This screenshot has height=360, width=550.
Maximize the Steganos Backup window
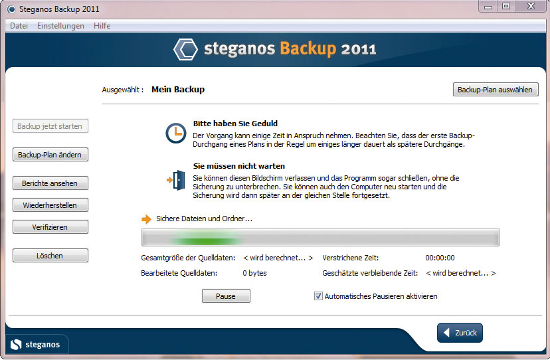tap(505, 7)
